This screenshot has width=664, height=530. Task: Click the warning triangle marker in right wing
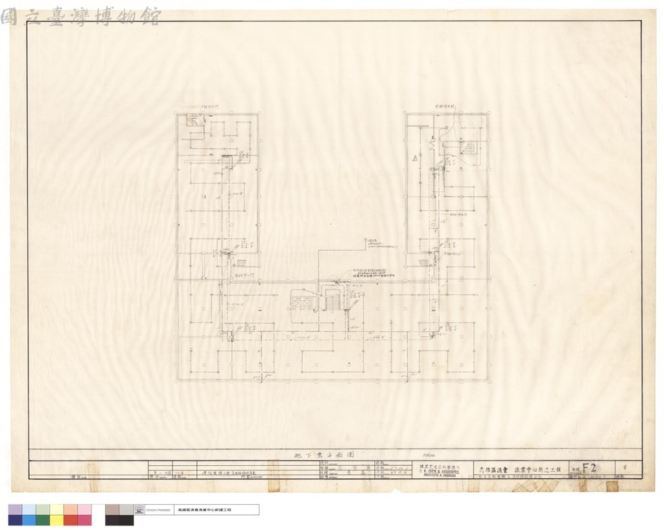[x=416, y=159]
